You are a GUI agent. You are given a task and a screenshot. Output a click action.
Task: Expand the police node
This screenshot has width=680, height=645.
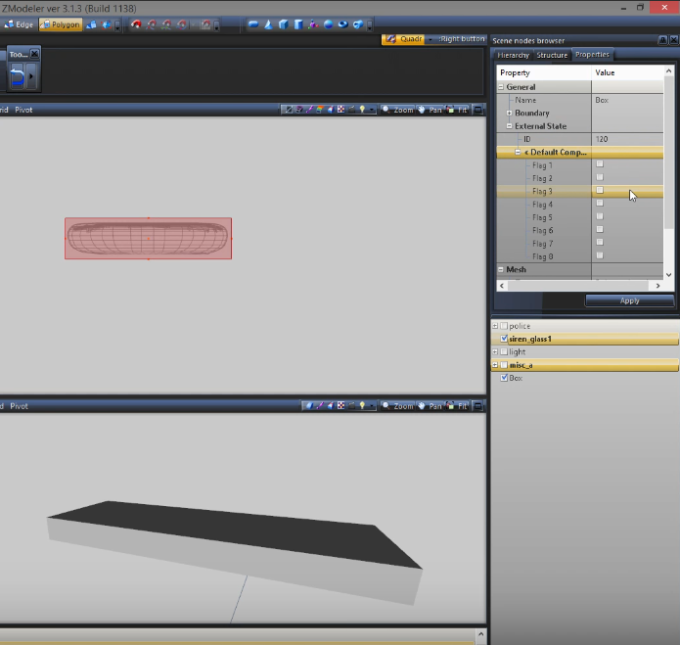tap(495, 326)
